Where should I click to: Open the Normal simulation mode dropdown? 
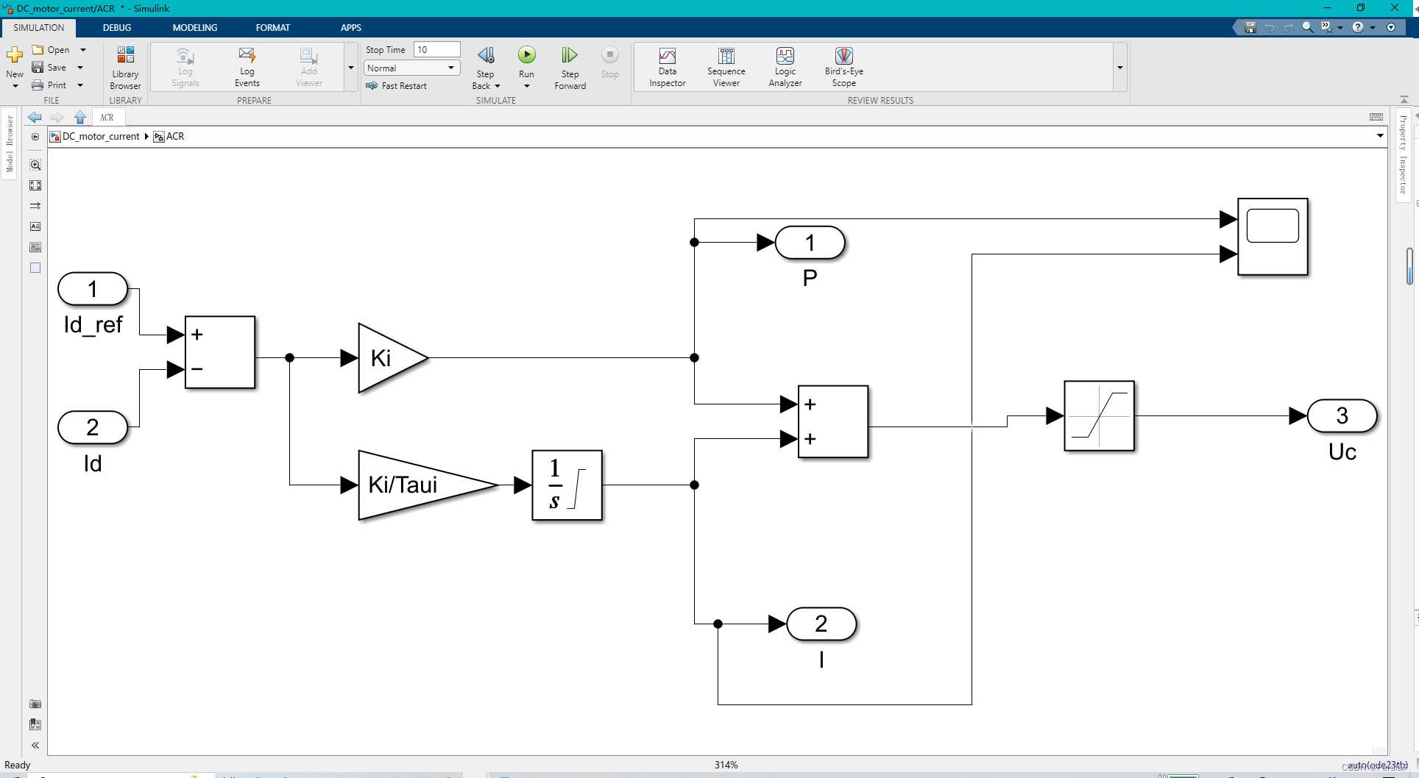click(x=450, y=68)
